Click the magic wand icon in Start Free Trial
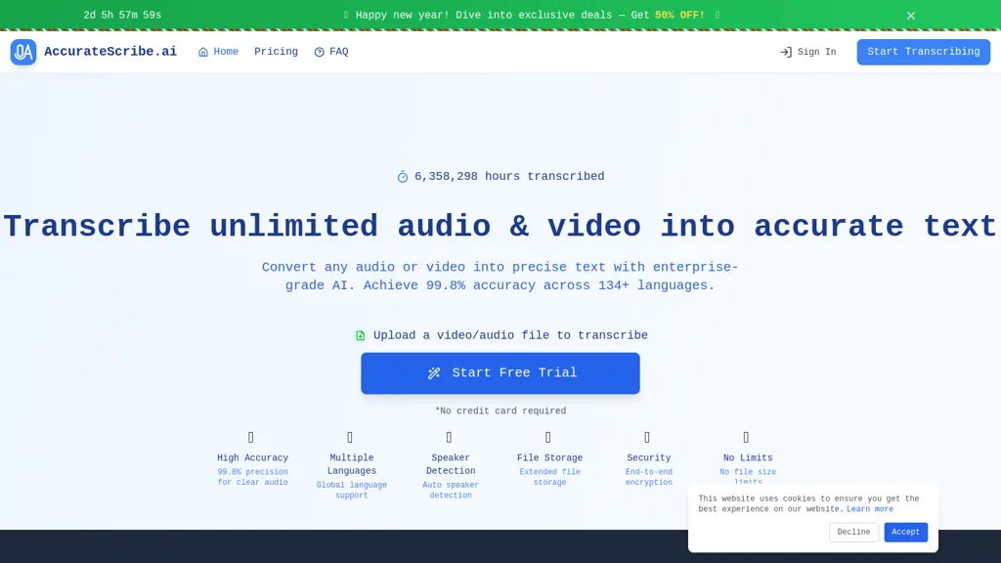Screen dimensions: 1001x563 coord(434,372)
